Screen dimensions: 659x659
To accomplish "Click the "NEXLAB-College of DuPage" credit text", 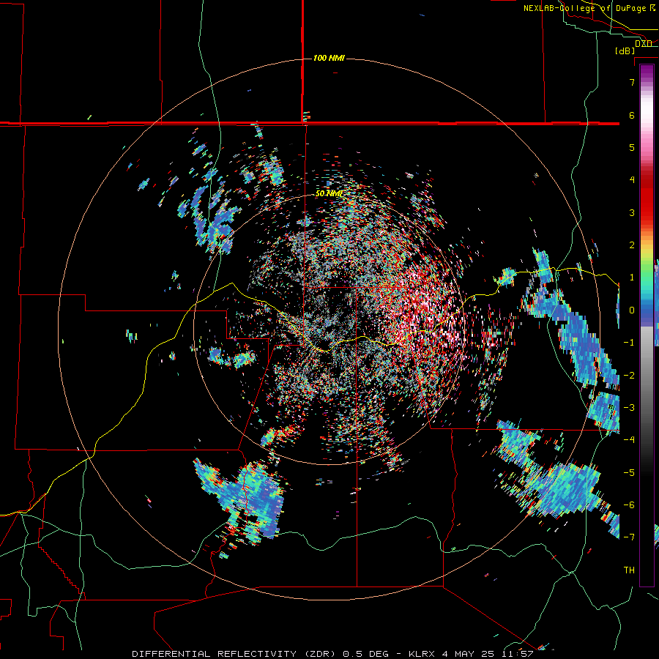I will click(587, 8).
